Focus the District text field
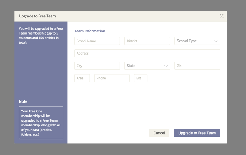The image size is (246, 155). coord(147,41)
